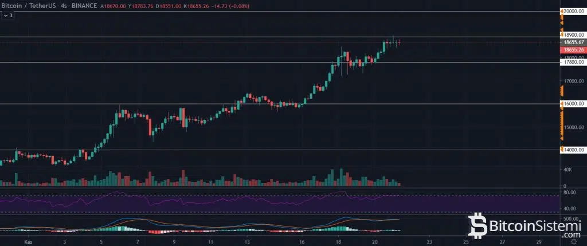Click the 40K volume scale label

[568, 170]
